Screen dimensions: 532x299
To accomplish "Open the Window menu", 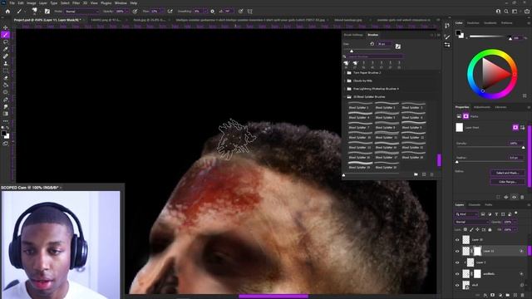I will (x=121, y=2).
